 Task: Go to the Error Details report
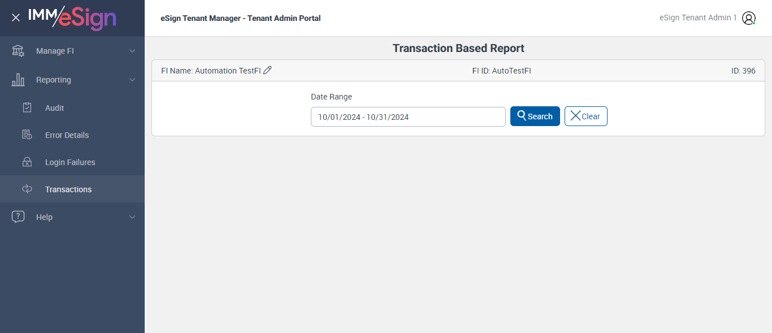[67, 135]
